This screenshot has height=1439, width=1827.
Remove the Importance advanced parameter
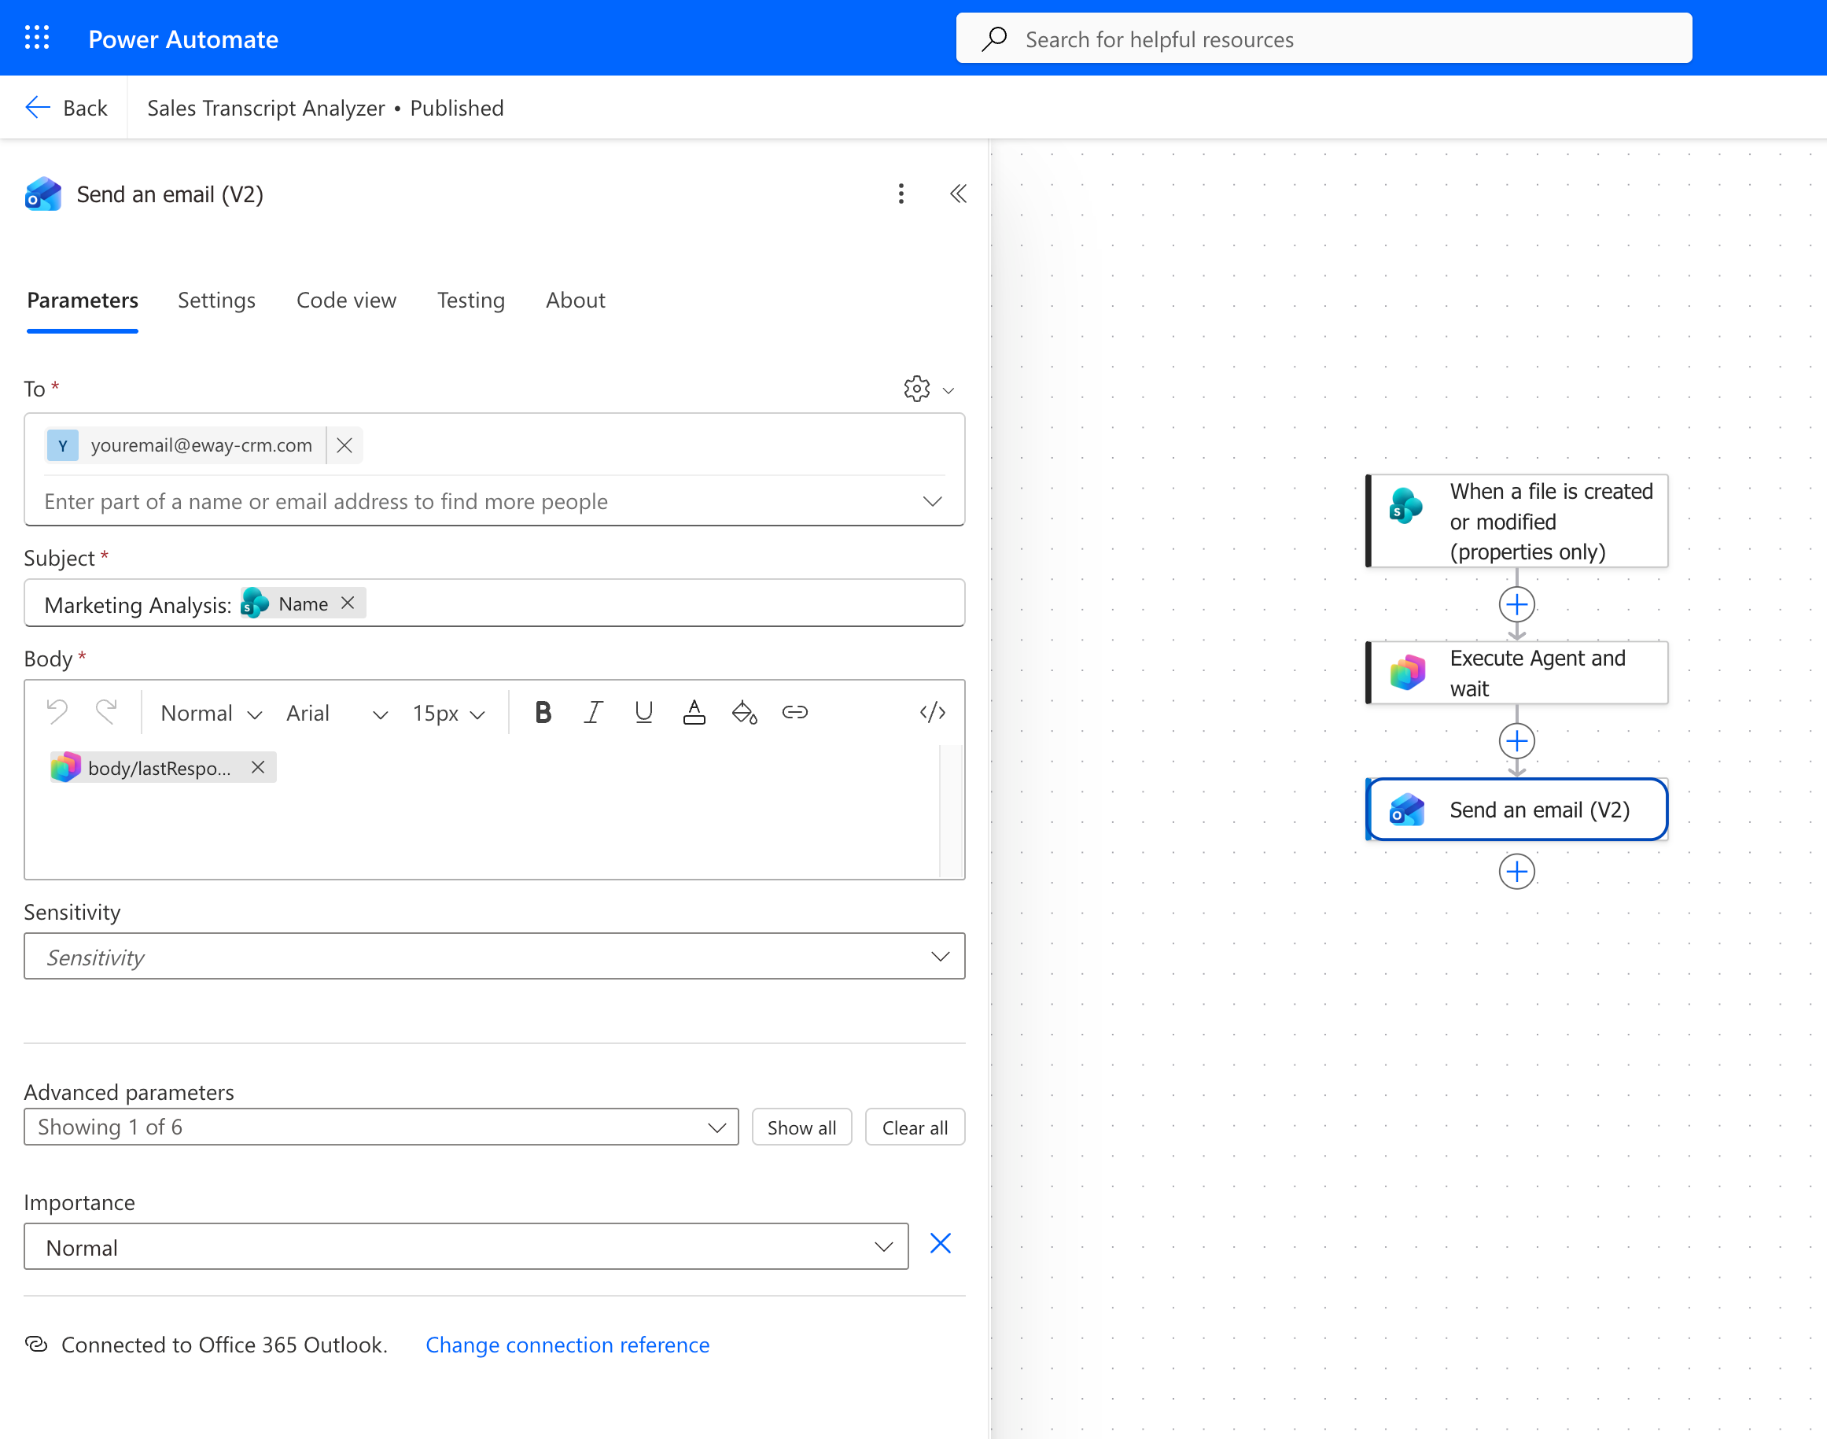(940, 1244)
